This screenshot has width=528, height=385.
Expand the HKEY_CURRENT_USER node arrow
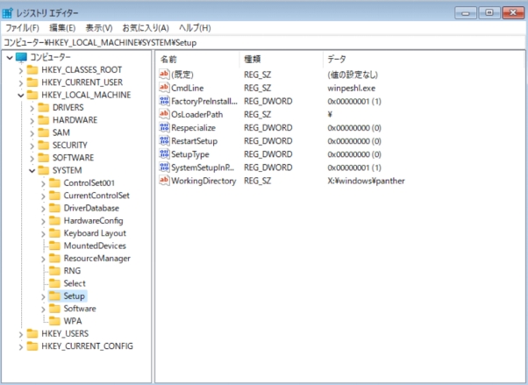click(21, 82)
